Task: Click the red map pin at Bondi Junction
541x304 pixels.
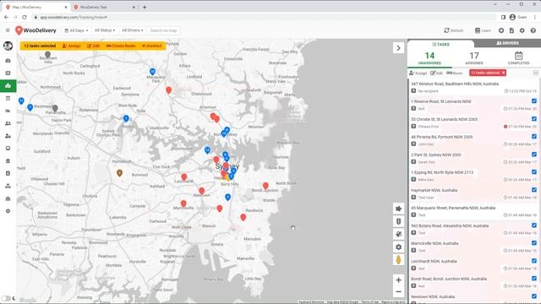Action: pyautogui.click(x=265, y=186)
